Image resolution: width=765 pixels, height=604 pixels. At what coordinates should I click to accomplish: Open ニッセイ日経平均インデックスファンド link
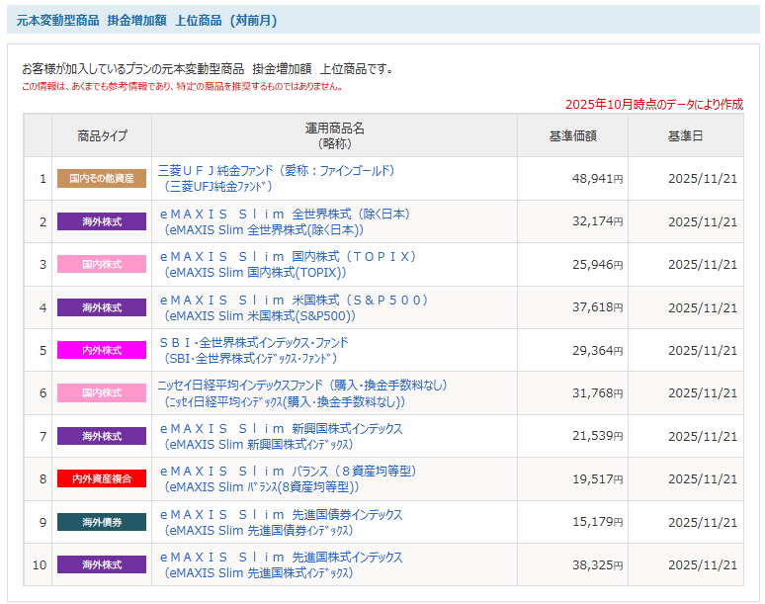pos(302,393)
